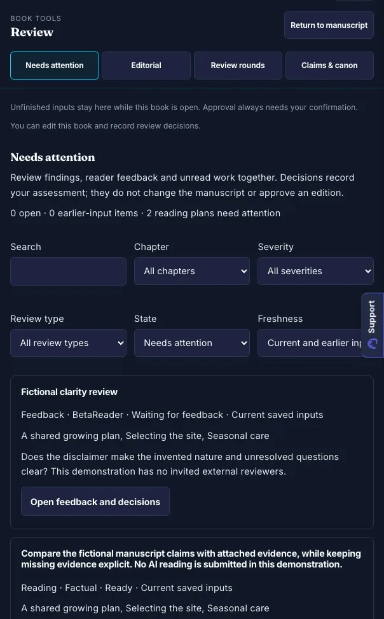Focus the Search input field

pyautogui.click(x=68, y=271)
